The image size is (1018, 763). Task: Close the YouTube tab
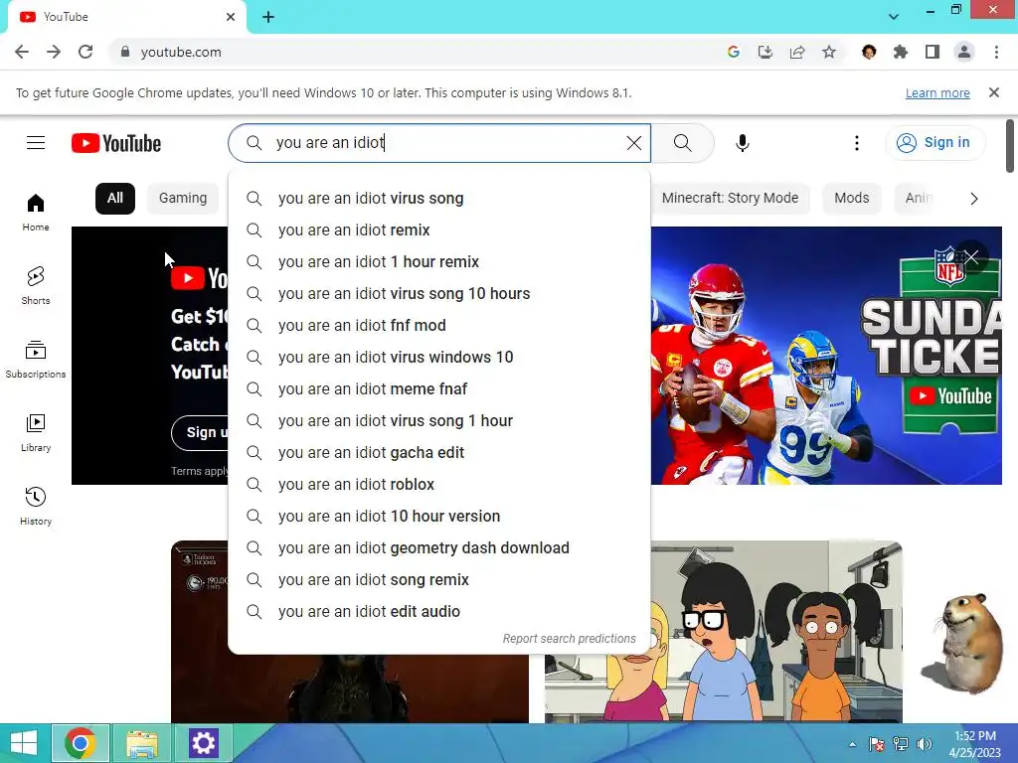tap(231, 17)
